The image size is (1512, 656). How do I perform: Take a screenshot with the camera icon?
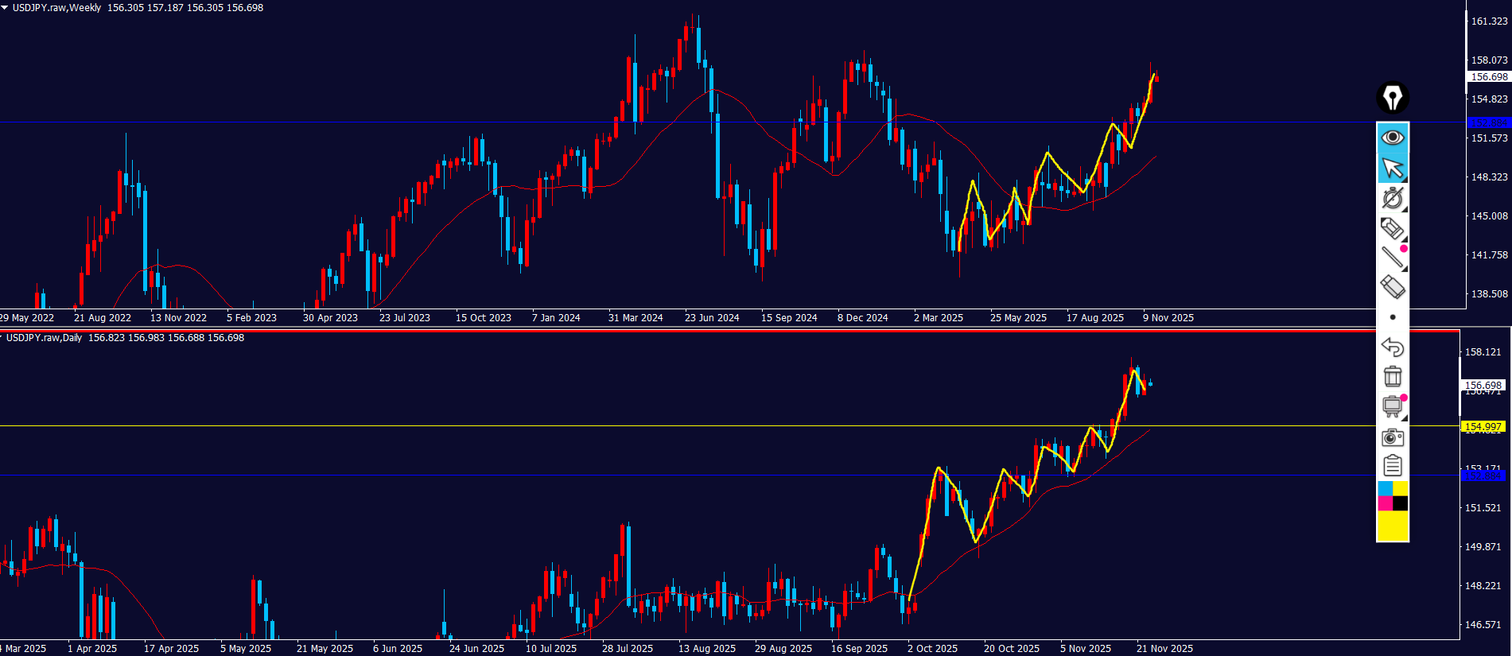(1392, 437)
